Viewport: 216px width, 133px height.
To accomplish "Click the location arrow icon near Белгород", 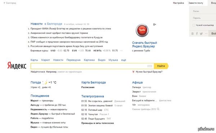I will point(4,3).
